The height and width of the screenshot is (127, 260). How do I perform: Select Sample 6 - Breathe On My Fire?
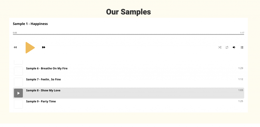[128, 71]
